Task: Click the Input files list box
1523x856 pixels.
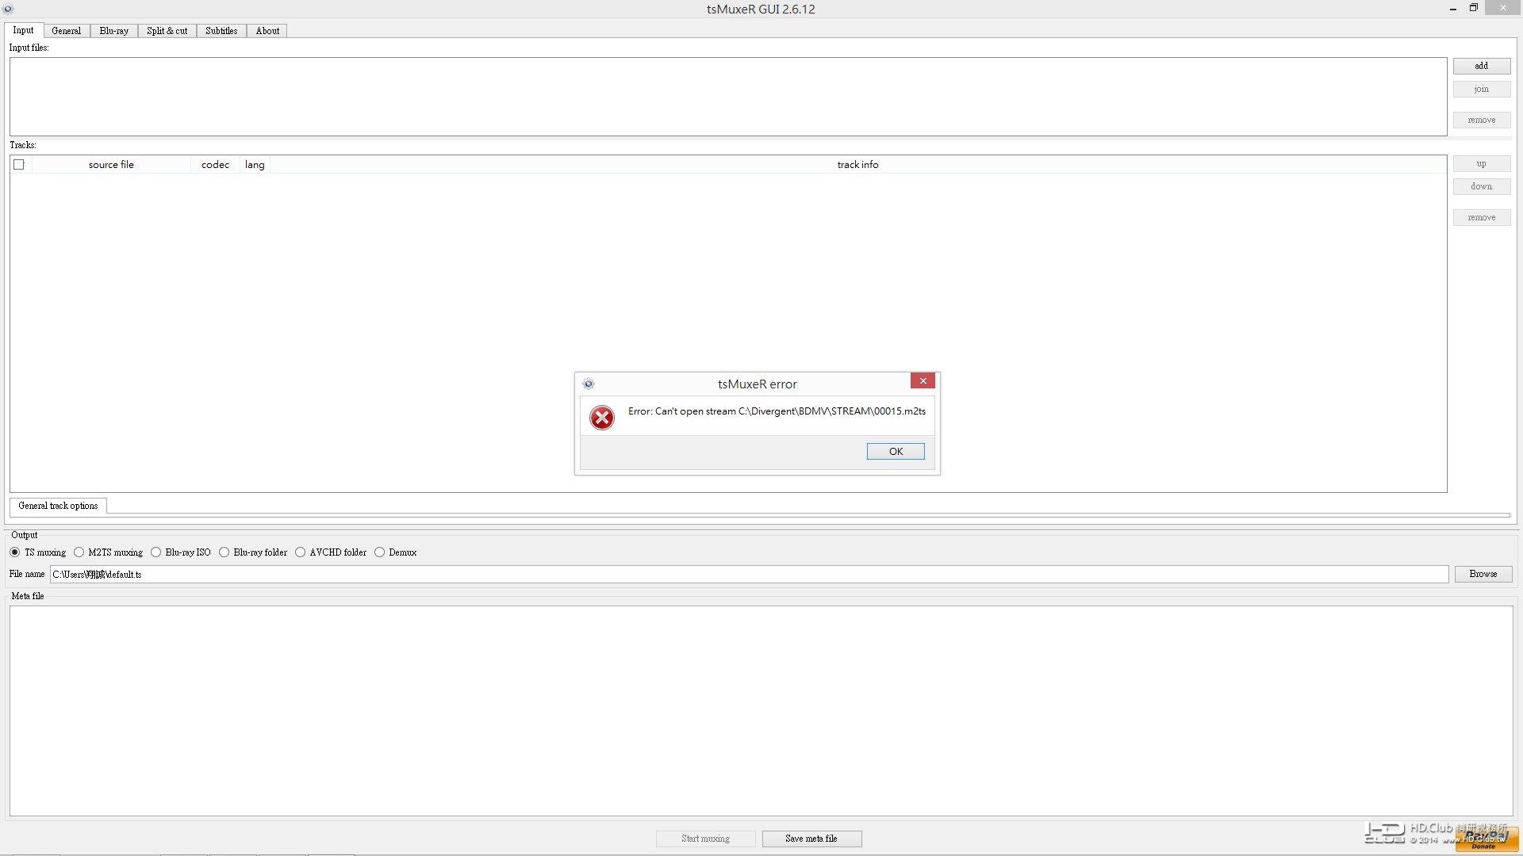Action: [x=728, y=97]
